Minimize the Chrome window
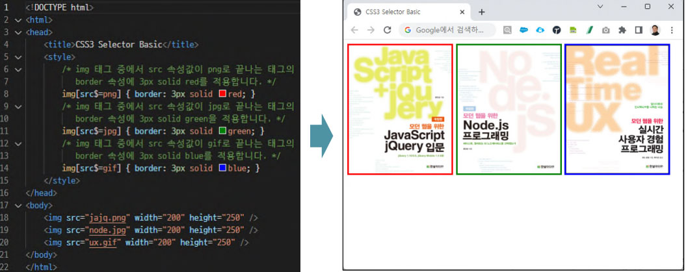The height and width of the screenshot is (272, 688). point(624,6)
